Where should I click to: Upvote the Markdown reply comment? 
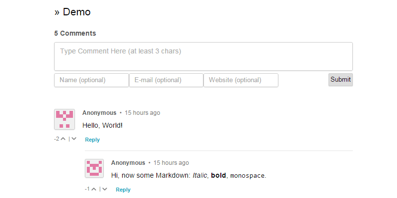(x=94, y=189)
